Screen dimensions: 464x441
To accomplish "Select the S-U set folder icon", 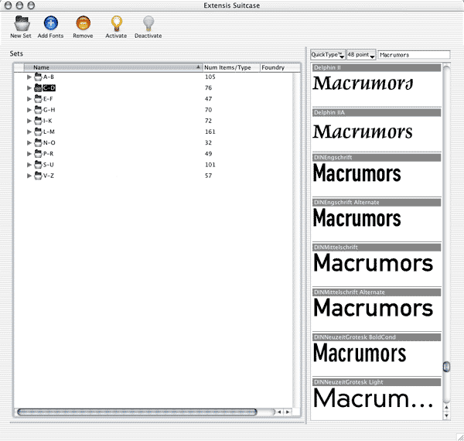I will (x=38, y=165).
